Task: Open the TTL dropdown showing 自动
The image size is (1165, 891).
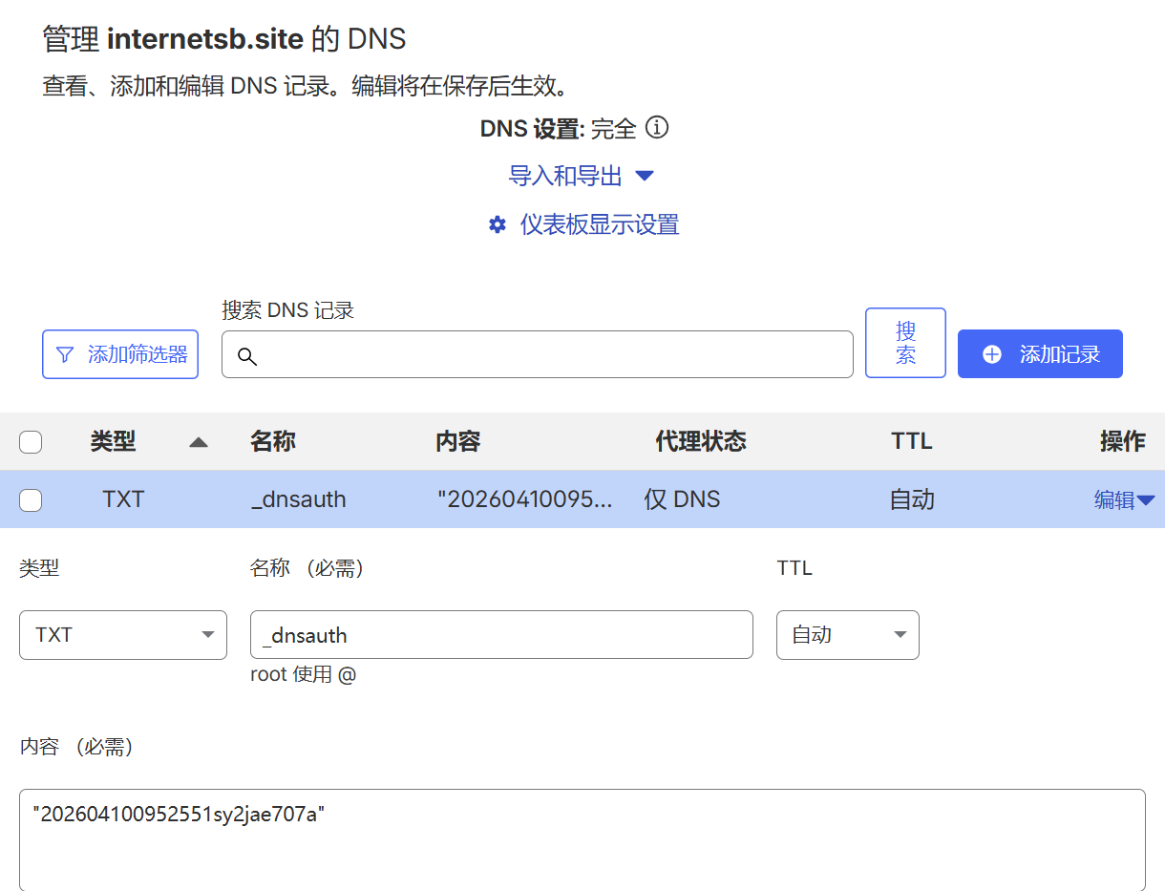Action: click(x=847, y=634)
